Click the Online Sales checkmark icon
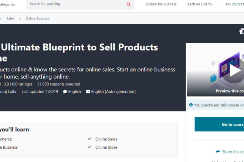This screenshot has height=162, width=244. [x=89, y=139]
